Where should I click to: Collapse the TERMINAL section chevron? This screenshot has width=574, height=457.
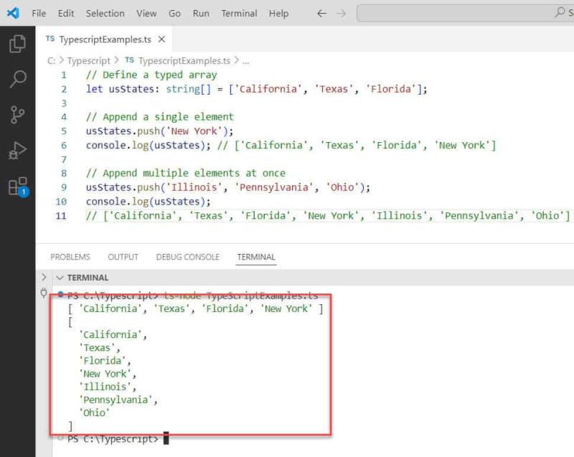(60, 278)
